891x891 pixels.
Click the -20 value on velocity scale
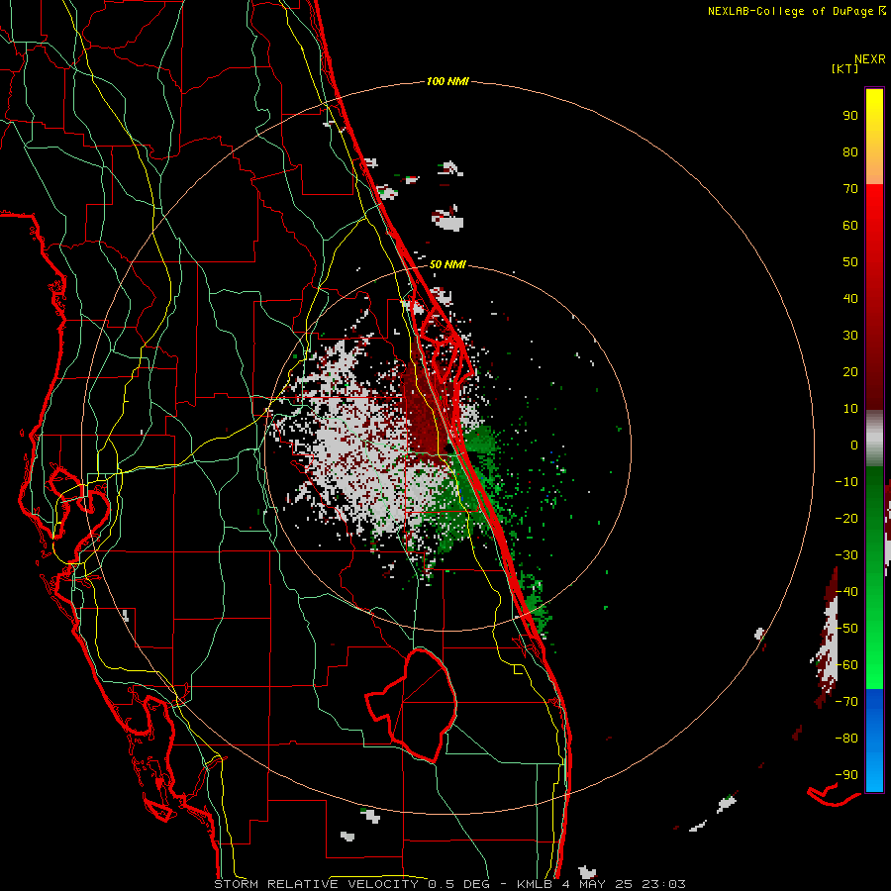pyautogui.click(x=846, y=518)
